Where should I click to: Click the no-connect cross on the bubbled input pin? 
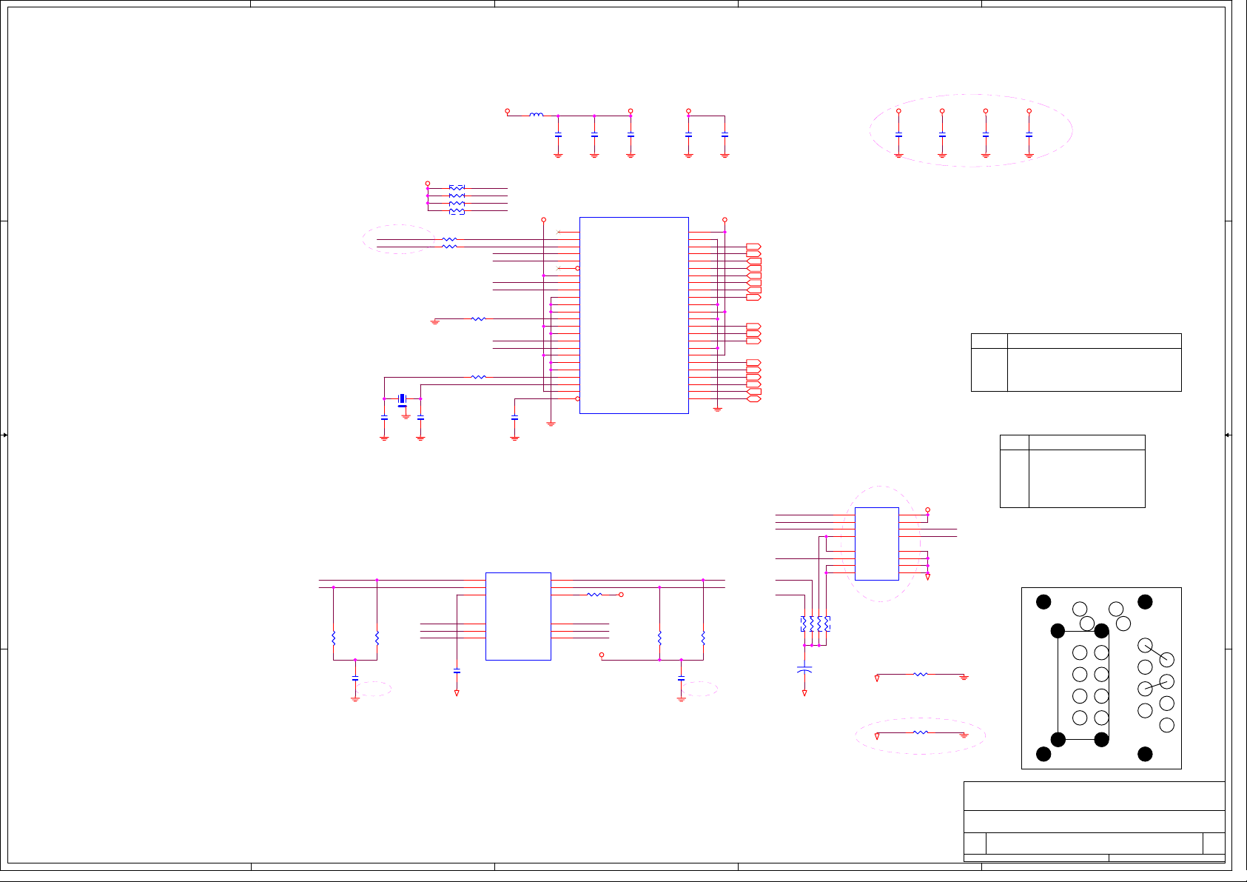(559, 268)
